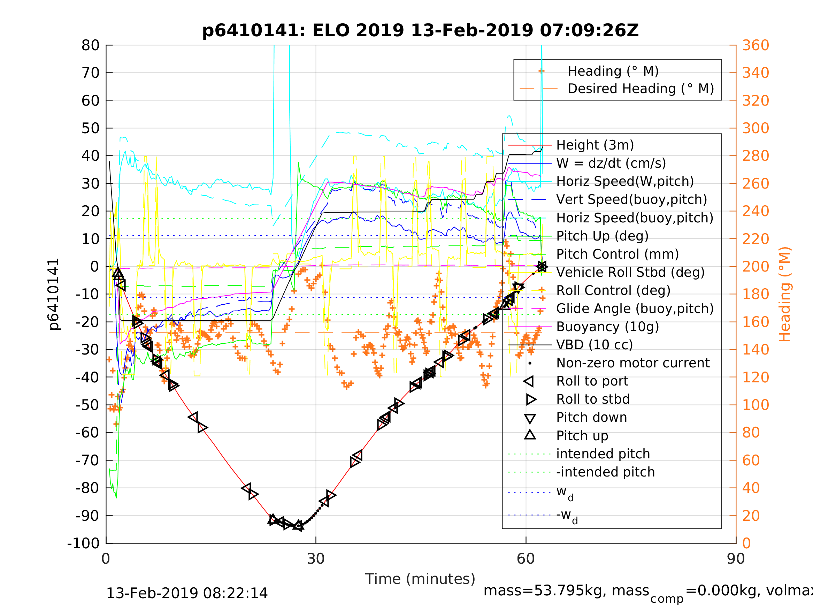
Task: Click 'W = dz/dt (cm/s)' legend label
Action: click(611, 163)
